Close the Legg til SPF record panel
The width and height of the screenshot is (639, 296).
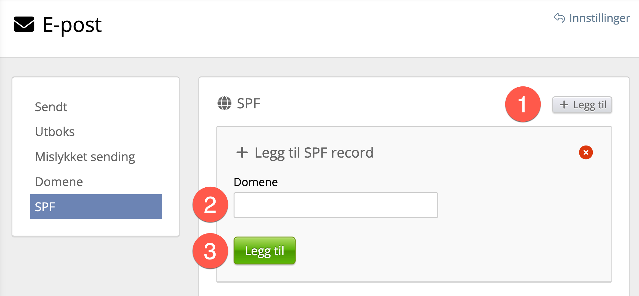586,152
